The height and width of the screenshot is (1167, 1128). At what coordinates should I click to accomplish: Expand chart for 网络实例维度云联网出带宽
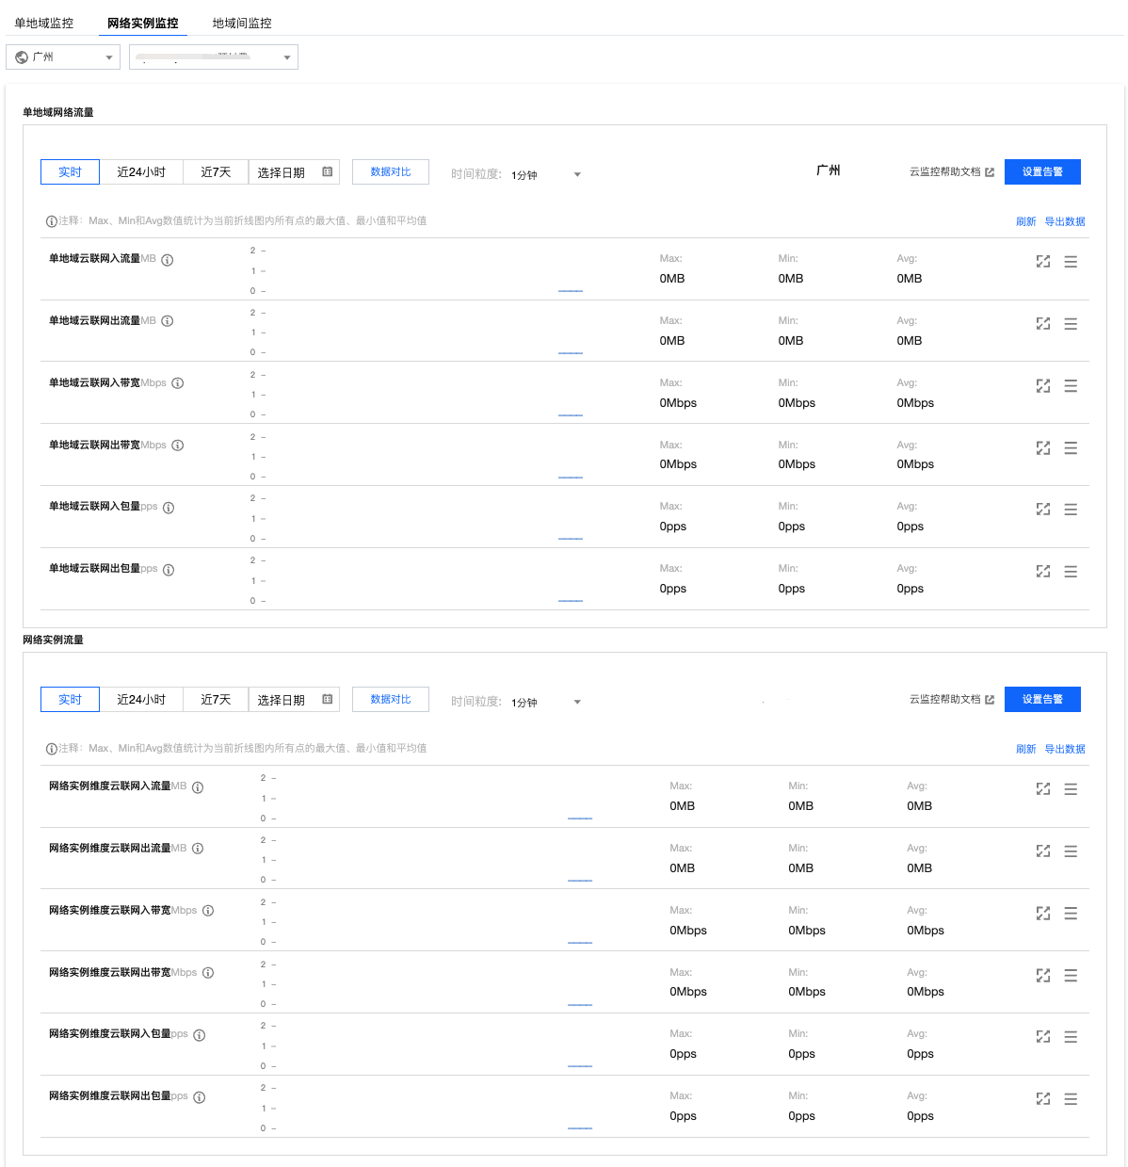(1043, 976)
